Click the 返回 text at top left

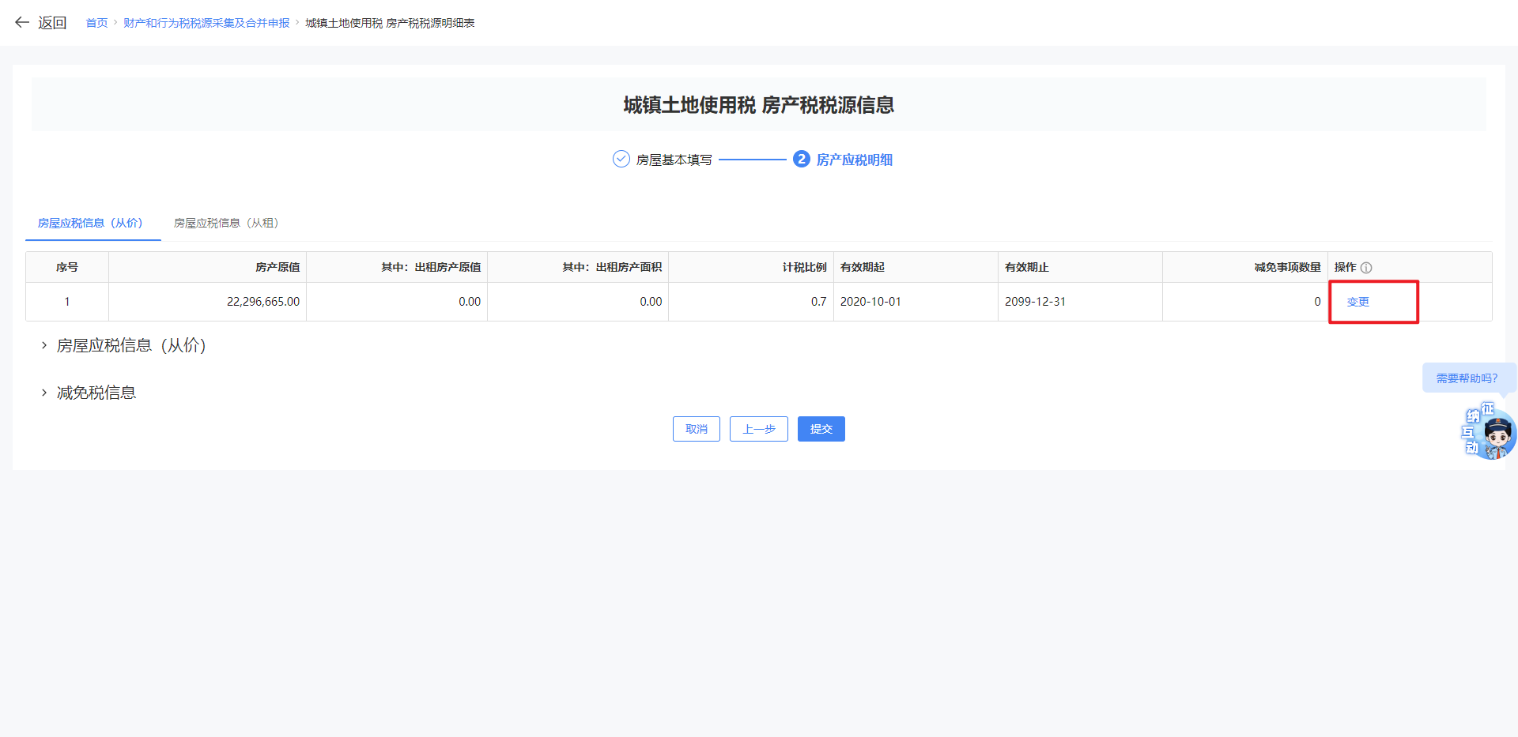pos(52,23)
